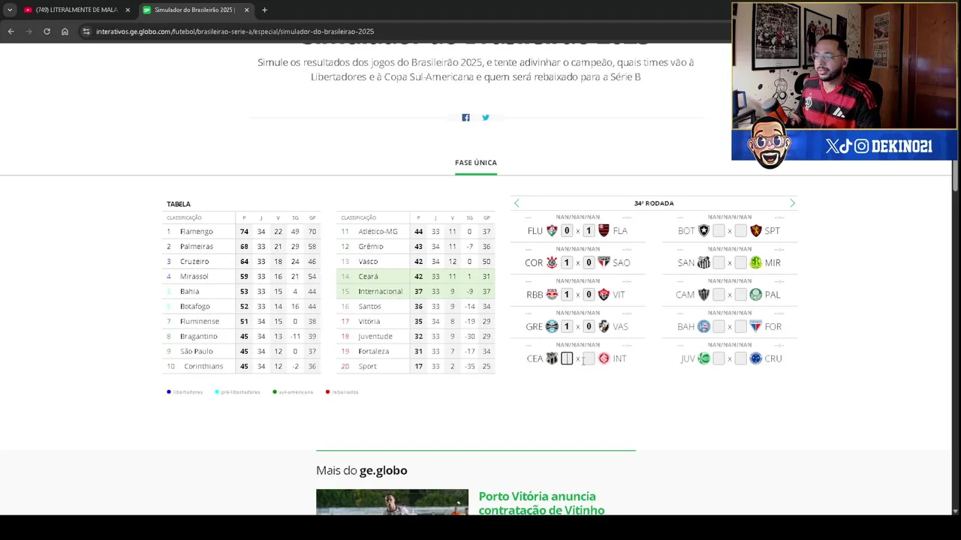961x540 pixels.
Task: Open the Porto Vitória article thumbnail image
Action: click(392, 502)
